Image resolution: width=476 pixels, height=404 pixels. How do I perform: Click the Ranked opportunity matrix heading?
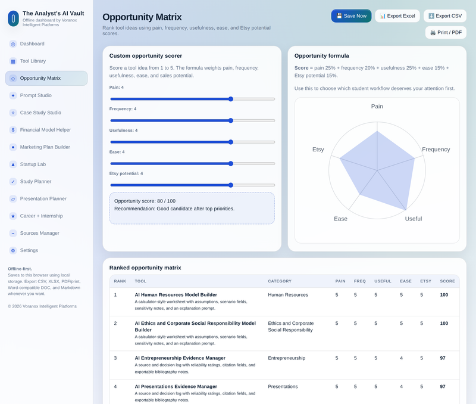pyautogui.click(x=145, y=268)
